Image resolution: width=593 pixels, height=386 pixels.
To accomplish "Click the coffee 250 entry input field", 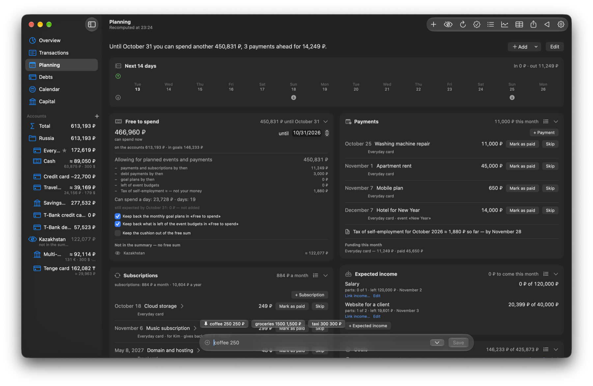I will [x=320, y=343].
